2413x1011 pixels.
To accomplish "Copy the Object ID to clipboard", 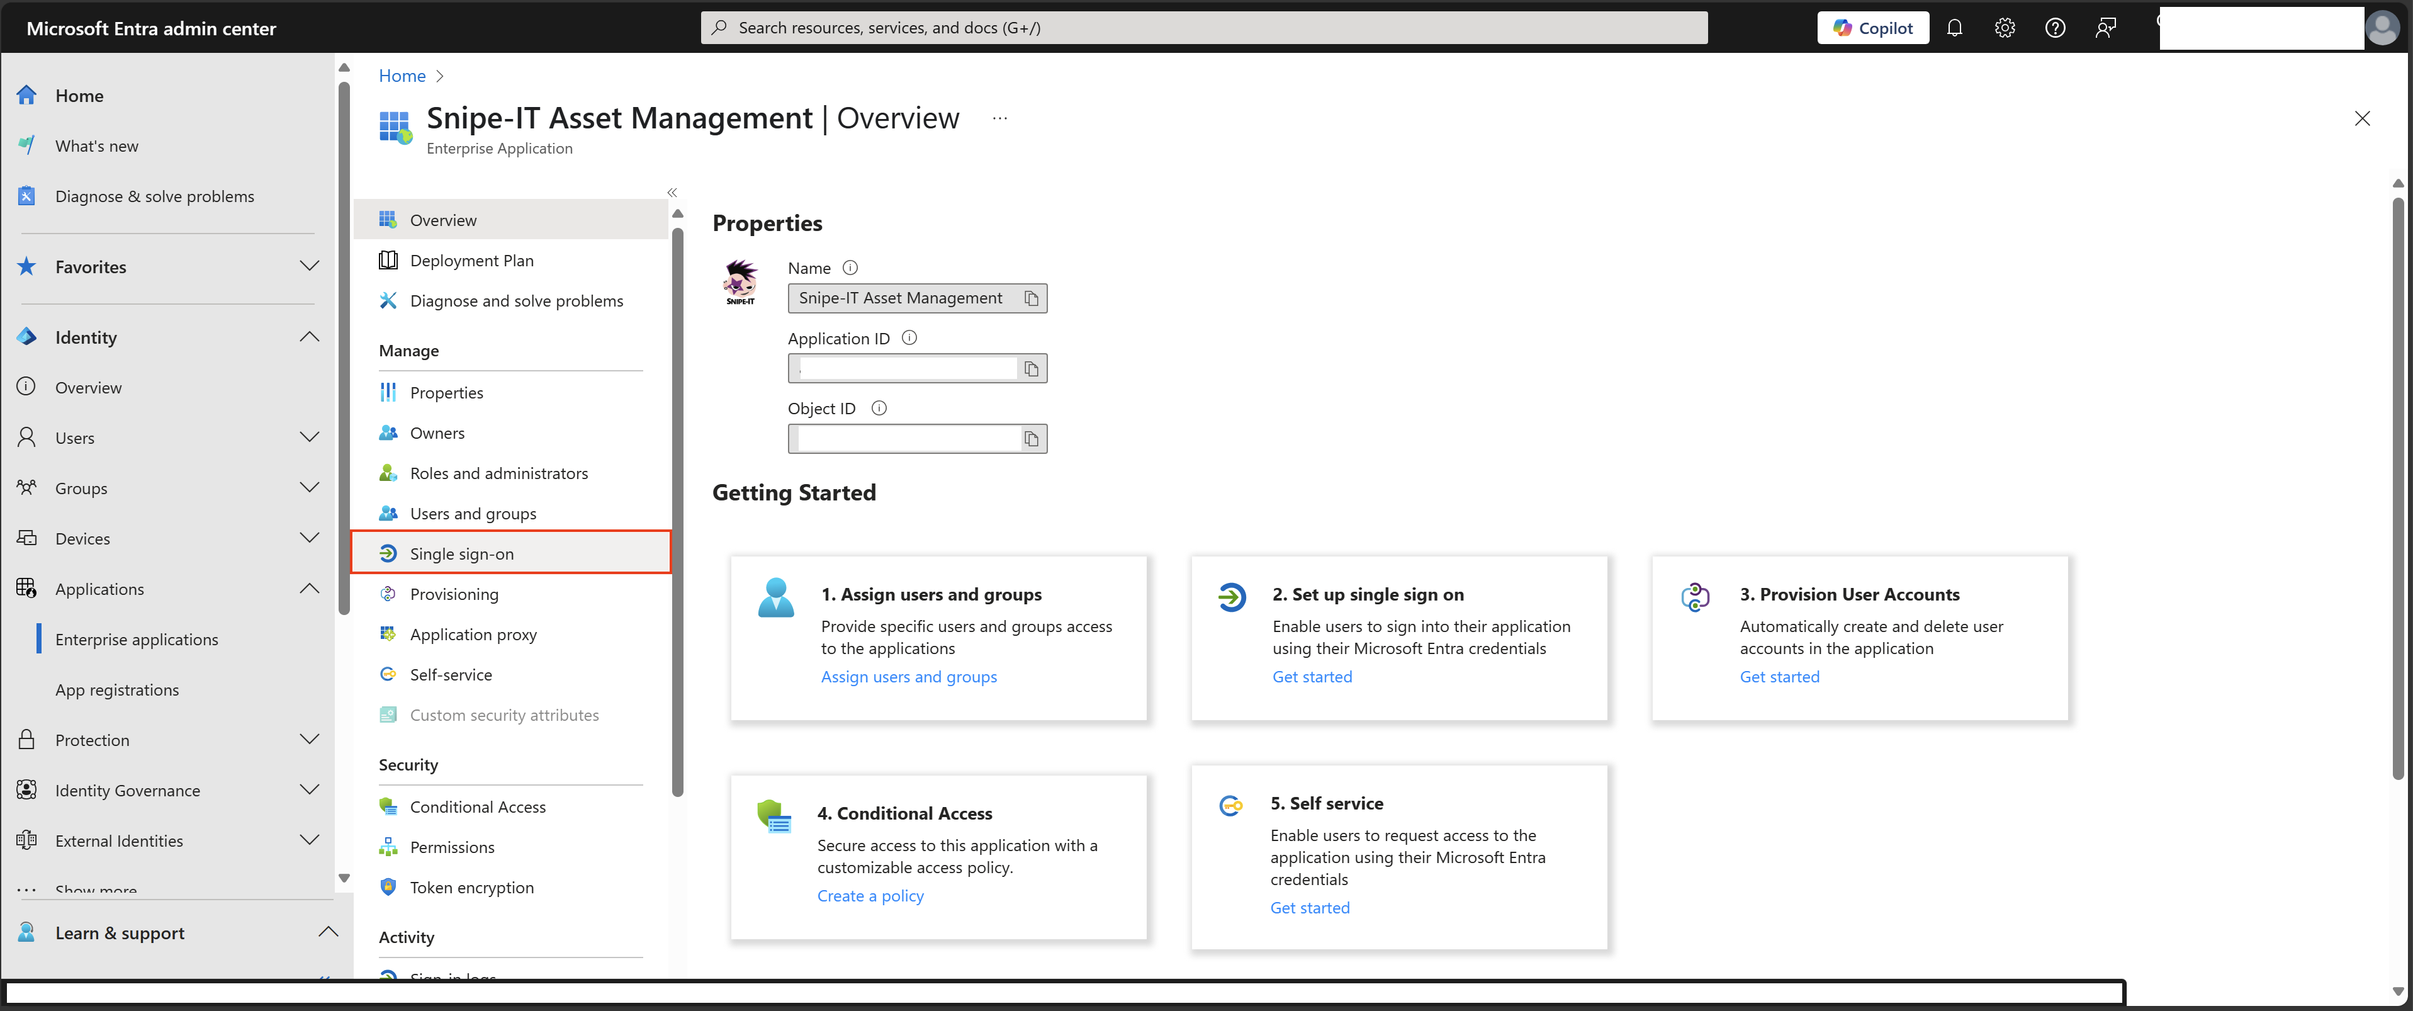I will coord(1032,439).
